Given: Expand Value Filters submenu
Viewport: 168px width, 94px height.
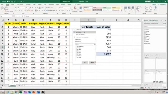Looking at the screenshot, I should point(85,42).
